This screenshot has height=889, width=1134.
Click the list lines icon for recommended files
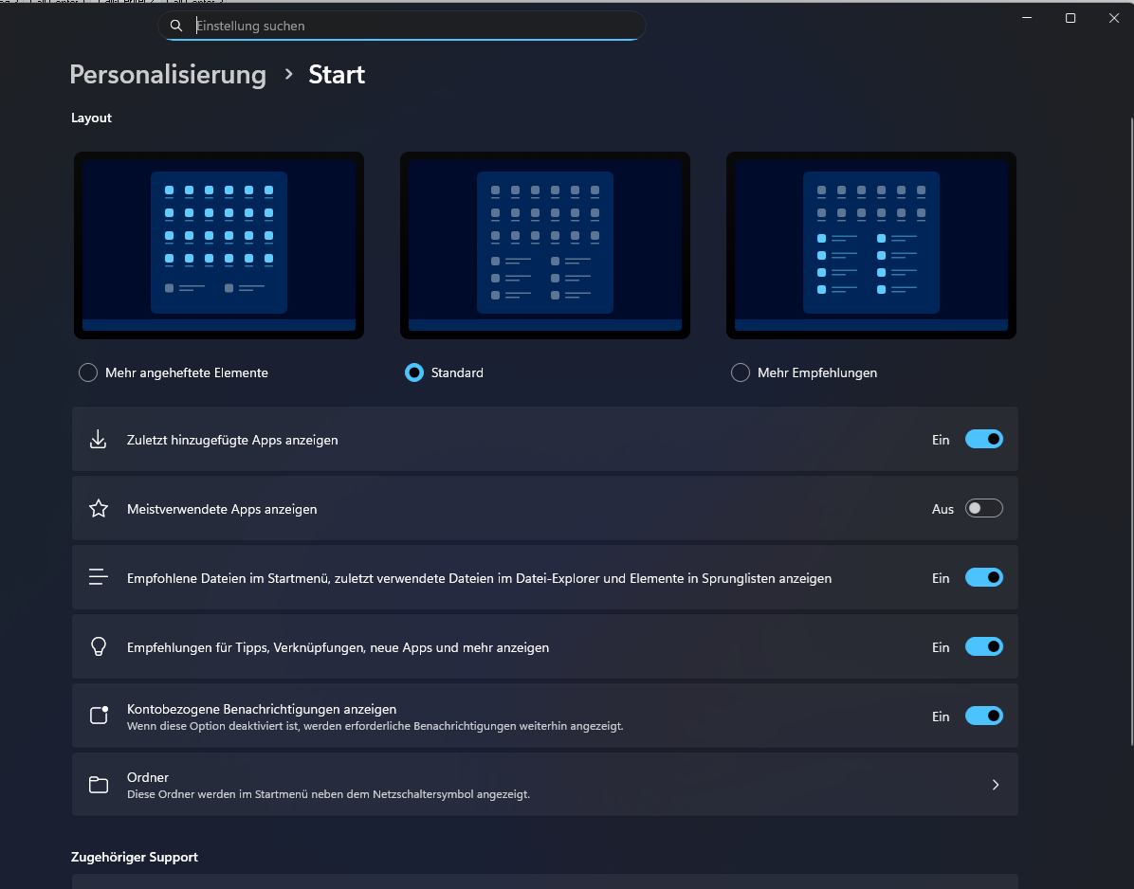coord(99,577)
